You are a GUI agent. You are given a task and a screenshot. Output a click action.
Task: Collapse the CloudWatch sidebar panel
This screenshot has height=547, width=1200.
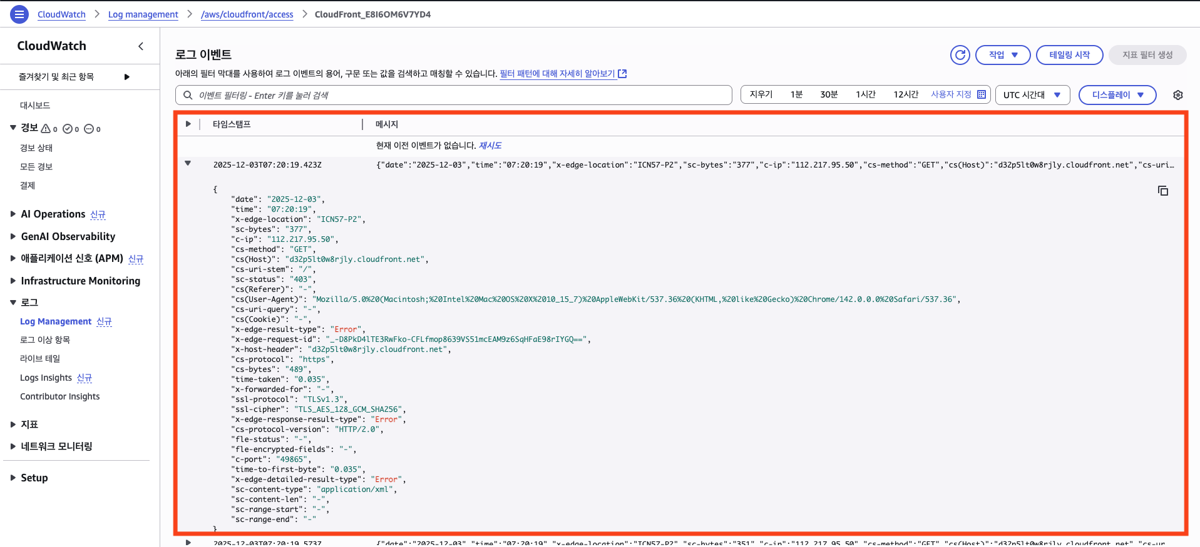pyautogui.click(x=141, y=46)
